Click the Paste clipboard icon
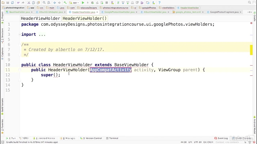This screenshot has width=257, height=144. pos(38,3)
